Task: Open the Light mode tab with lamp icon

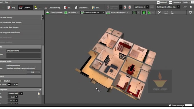Action: click(38, 7)
